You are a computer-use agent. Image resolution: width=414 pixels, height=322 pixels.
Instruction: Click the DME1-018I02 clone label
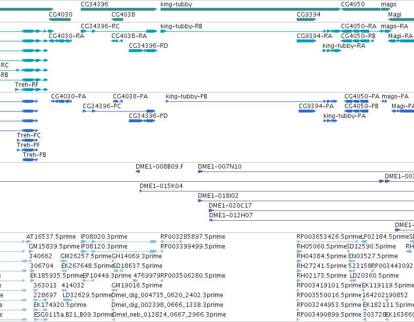[218, 196]
